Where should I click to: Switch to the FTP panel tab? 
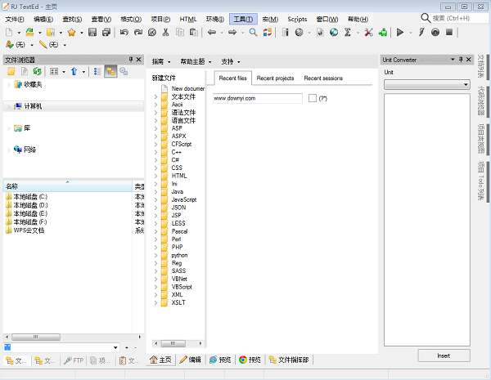(x=74, y=360)
